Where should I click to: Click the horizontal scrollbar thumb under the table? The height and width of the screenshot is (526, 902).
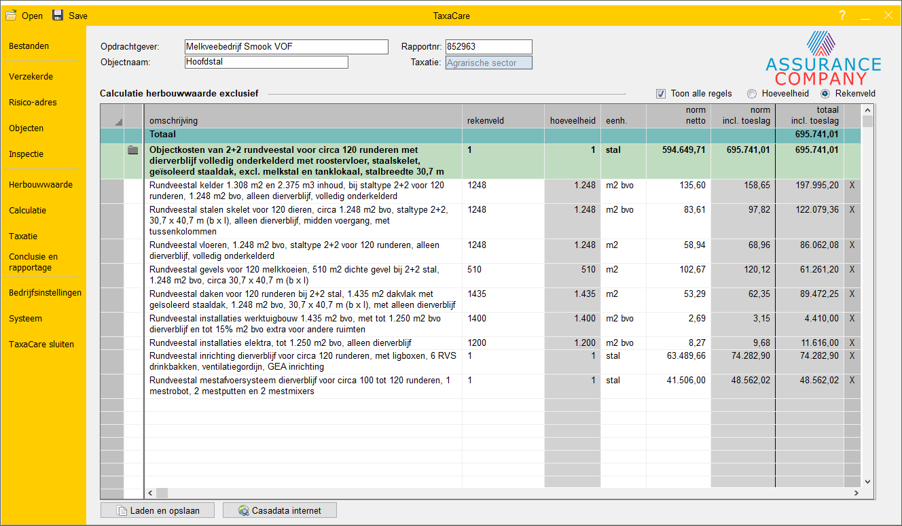tap(162, 493)
